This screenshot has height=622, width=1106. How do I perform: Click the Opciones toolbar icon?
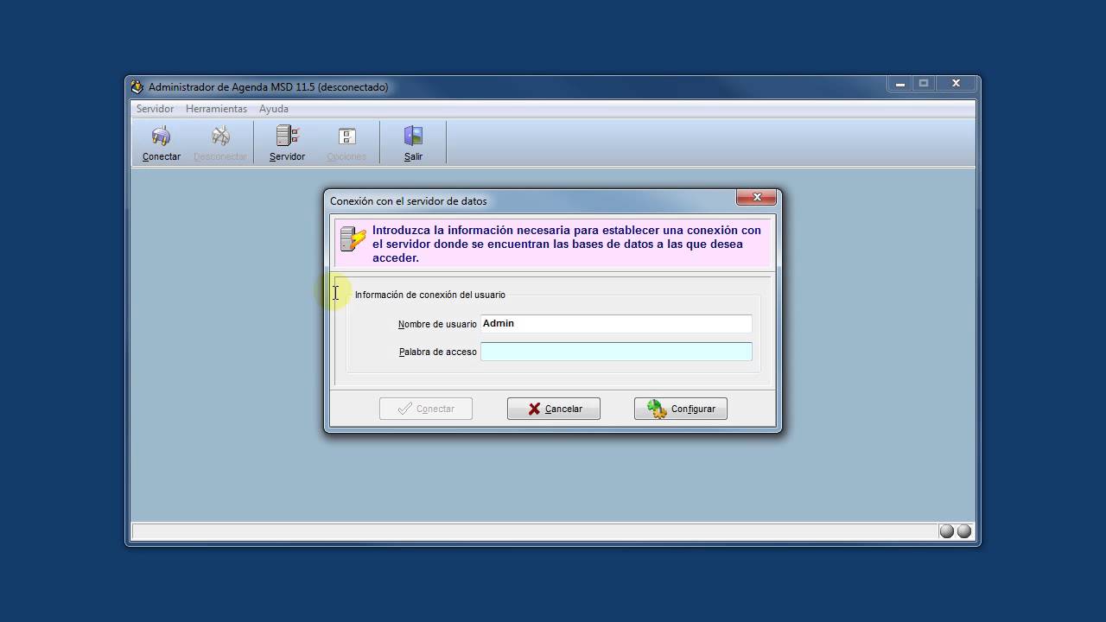pyautogui.click(x=346, y=143)
